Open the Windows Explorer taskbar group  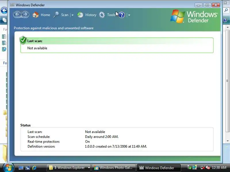point(67,168)
